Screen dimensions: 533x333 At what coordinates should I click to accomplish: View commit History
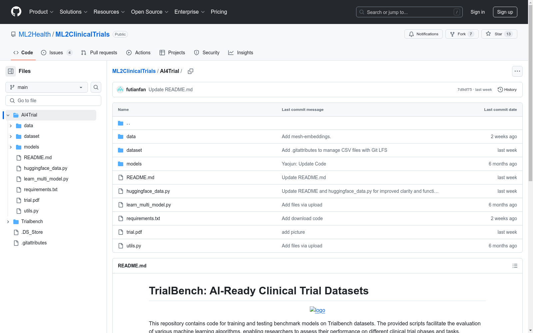pos(507,90)
